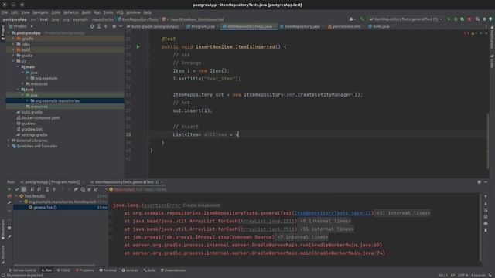
Task: Click the green Run button in the top toolbar
Action: 449,19
